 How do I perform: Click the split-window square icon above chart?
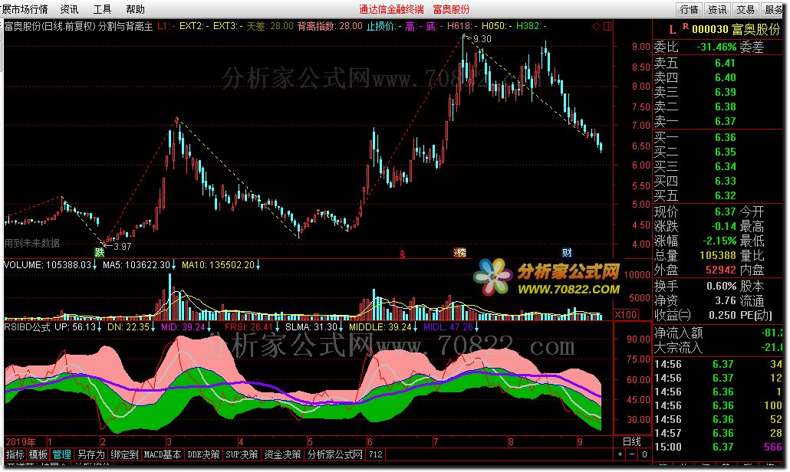[x=607, y=26]
